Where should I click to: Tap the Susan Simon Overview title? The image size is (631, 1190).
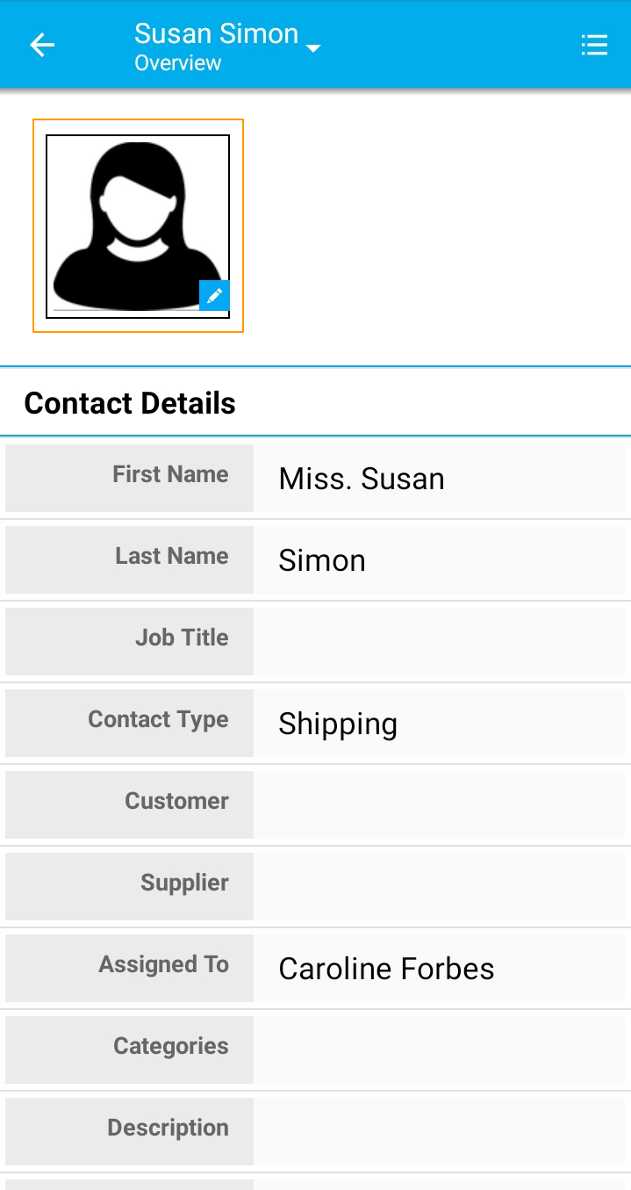pyautogui.click(x=216, y=46)
